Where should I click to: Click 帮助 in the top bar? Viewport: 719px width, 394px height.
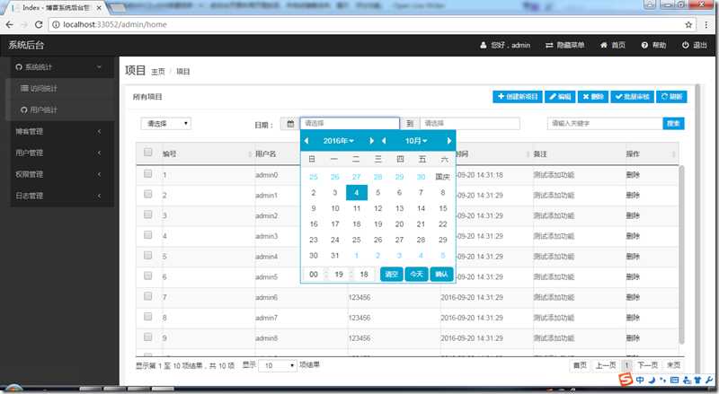[654, 46]
